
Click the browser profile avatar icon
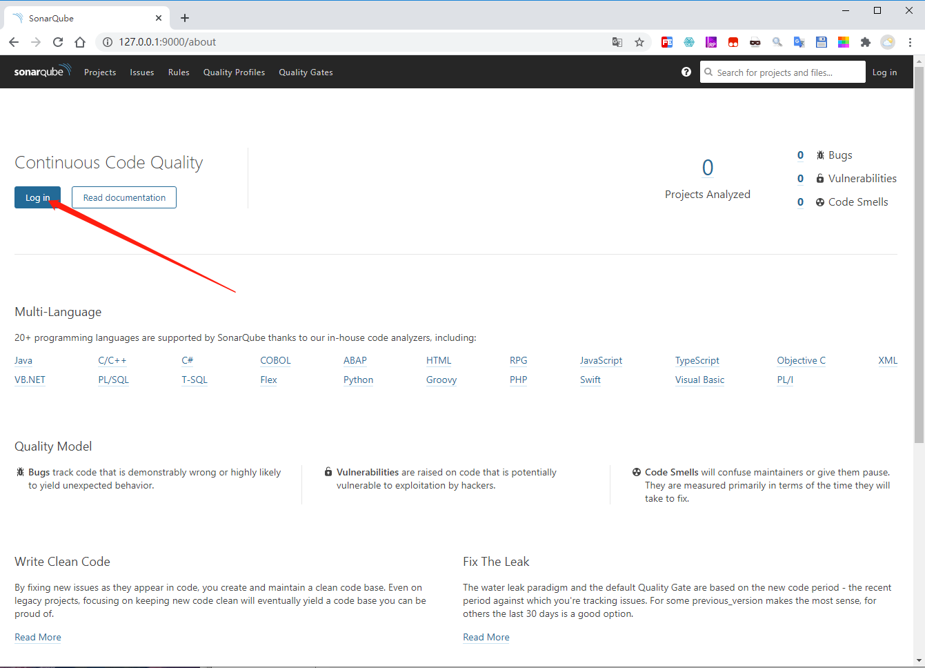pyautogui.click(x=888, y=42)
